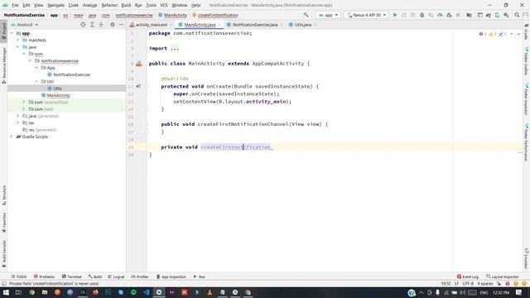This screenshot has width=530, height=298.
Task: Click VS Code icon in taskbar
Action: tap(147, 292)
